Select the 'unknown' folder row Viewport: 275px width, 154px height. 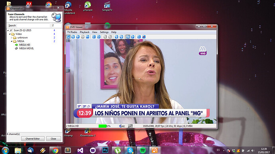click(x=22, y=38)
